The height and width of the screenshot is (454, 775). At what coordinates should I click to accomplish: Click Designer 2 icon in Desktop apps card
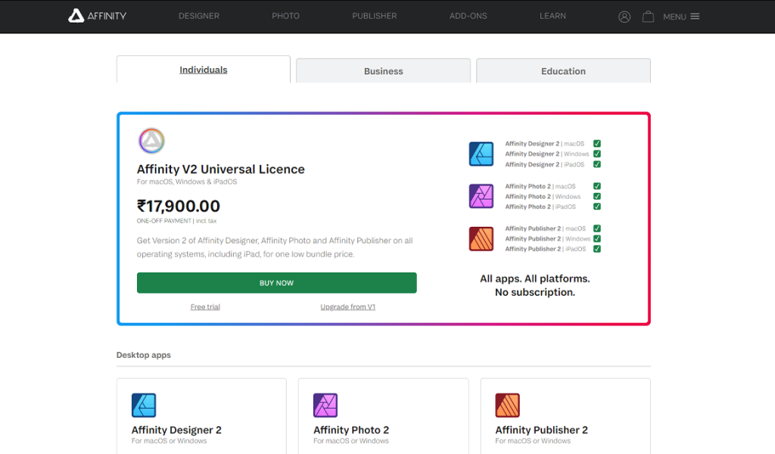coord(144,405)
